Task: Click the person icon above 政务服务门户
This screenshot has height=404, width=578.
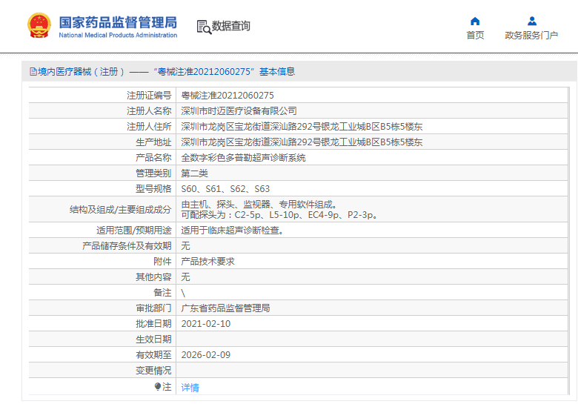Action: pyautogui.click(x=531, y=21)
